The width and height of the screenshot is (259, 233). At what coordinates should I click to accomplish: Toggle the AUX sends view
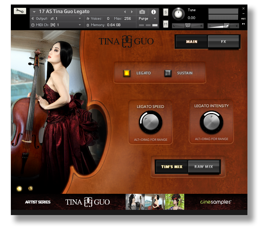point(243,19)
